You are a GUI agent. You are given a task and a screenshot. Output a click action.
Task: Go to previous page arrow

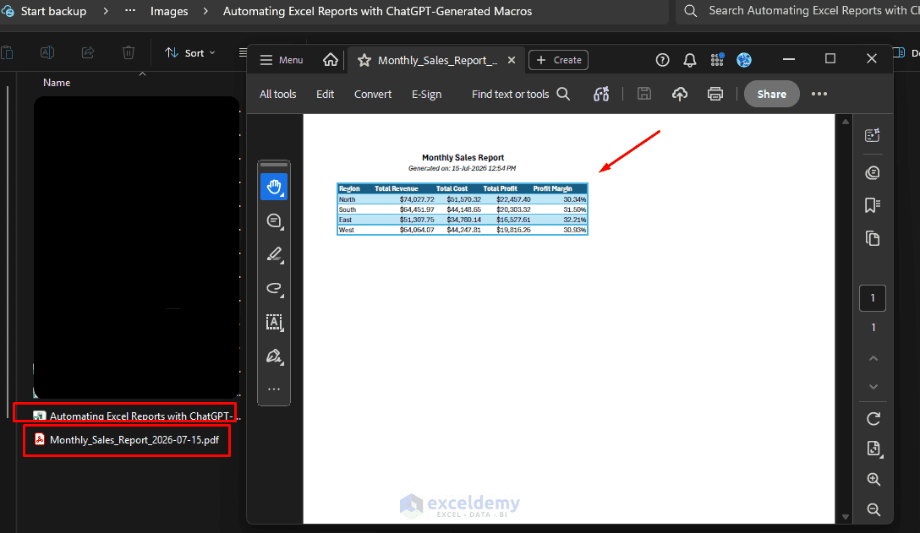(x=873, y=358)
